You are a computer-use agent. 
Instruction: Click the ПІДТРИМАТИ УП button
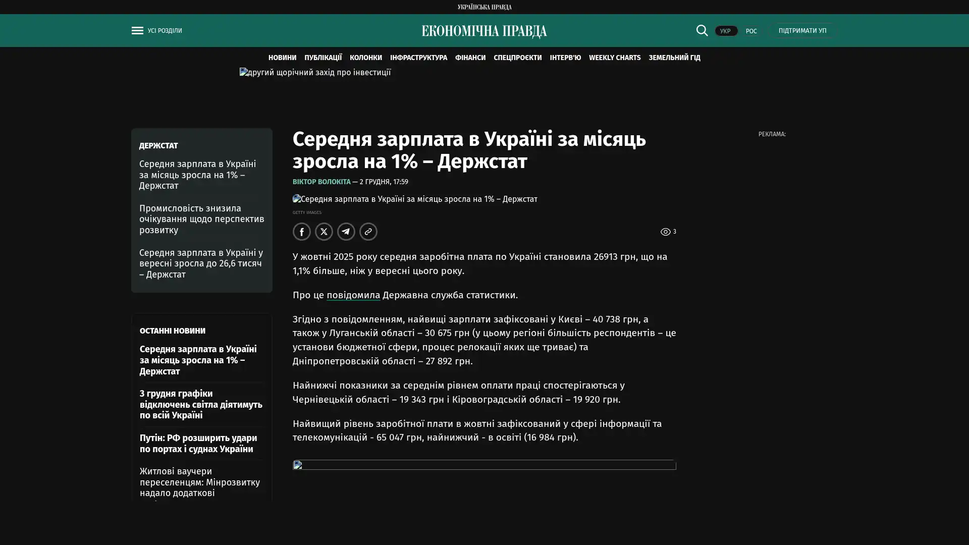tap(802, 31)
